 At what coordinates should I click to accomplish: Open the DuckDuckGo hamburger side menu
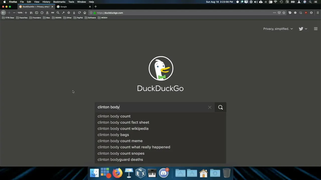(316, 29)
